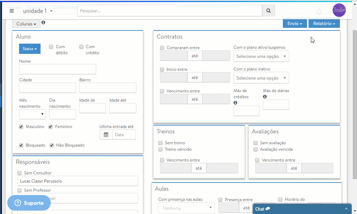Open the Mês nascimento dropdown

click(x=32, y=114)
